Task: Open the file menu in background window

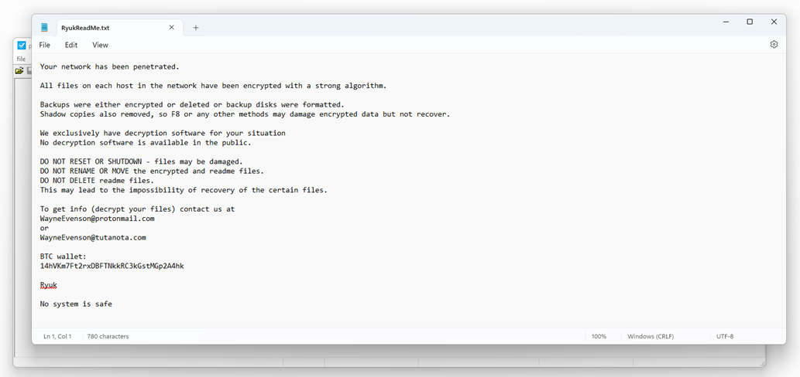Action: click(22, 59)
